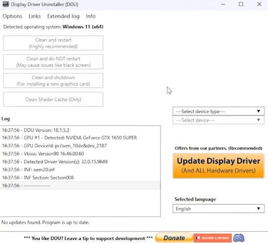Click Clean and shutdown button

point(53,81)
